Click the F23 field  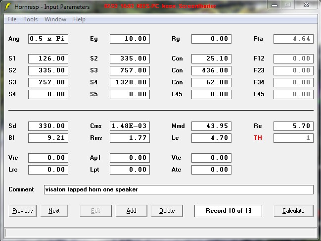coord(293,70)
